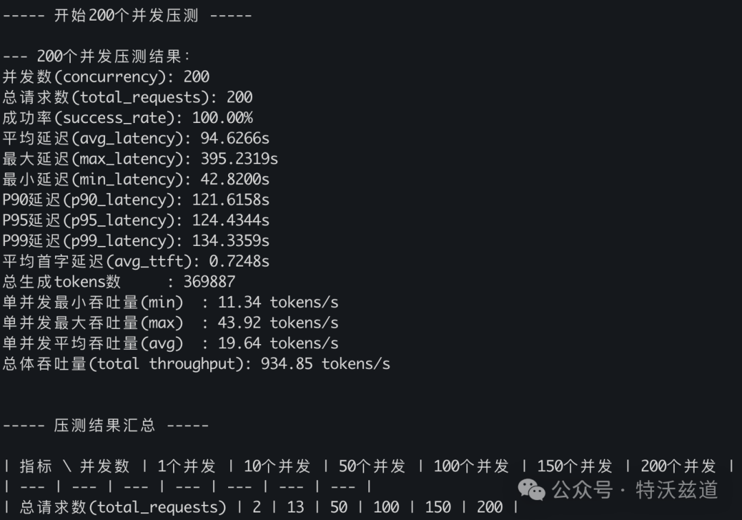The height and width of the screenshot is (520, 742).
Task: Click the min_latency 42.8200s line
Action: (x=136, y=180)
